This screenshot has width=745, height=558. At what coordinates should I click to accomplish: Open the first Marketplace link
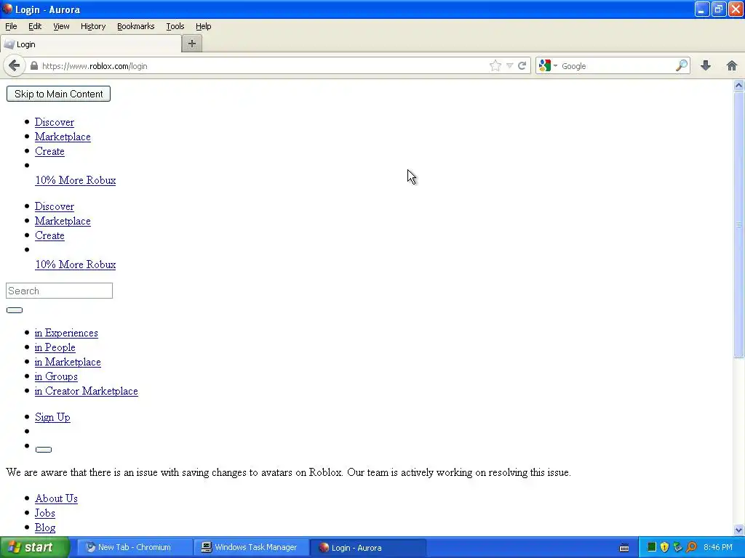pyautogui.click(x=63, y=137)
